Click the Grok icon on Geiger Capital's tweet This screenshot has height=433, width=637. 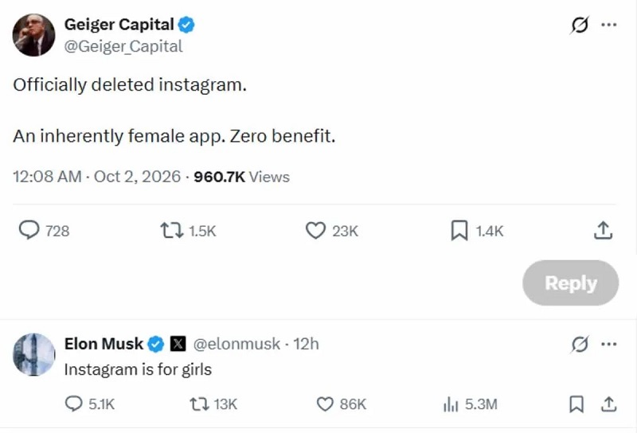click(580, 25)
